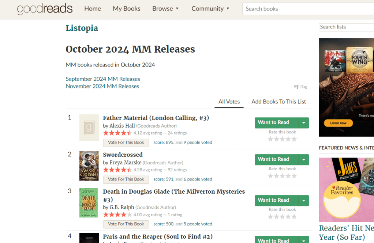The image size is (374, 243).
Task: Rate Death in Douglas Glade one star
Action: 270,216
